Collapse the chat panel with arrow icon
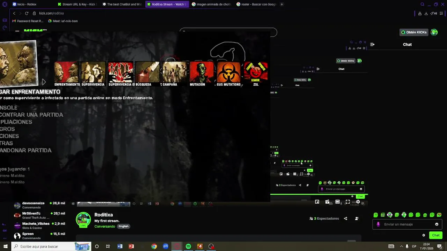Viewport: 447px width, 251px height. pos(372,44)
